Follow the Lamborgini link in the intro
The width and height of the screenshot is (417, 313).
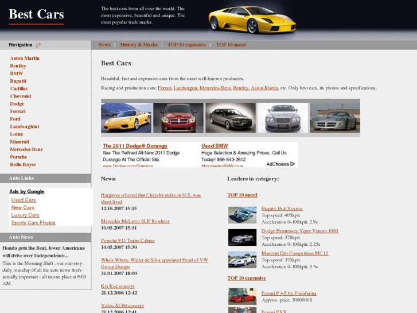click(x=185, y=88)
